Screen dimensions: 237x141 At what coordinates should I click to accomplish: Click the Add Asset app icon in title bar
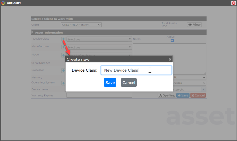[x=3, y=3]
